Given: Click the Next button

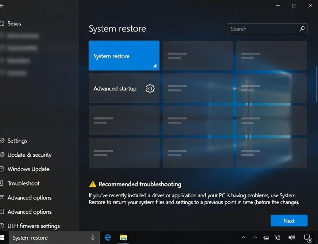Looking at the screenshot, I should click(x=289, y=220).
